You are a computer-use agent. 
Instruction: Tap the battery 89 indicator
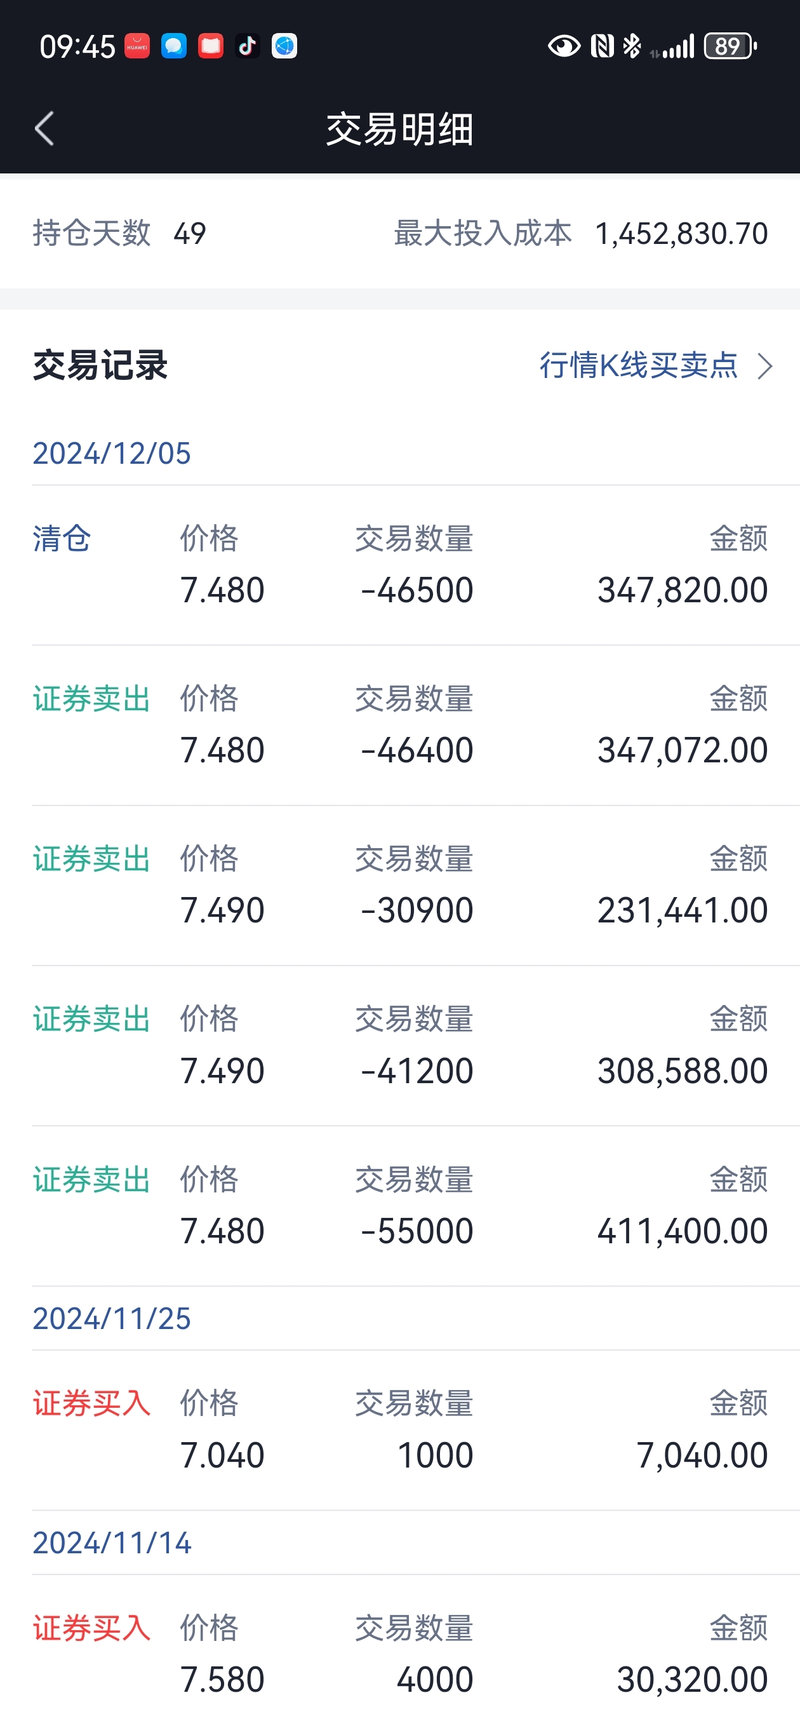coord(730,46)
